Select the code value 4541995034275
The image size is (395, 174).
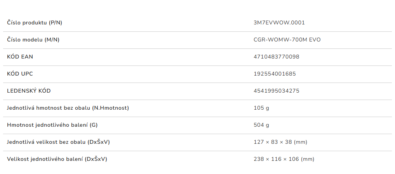click(276, 91)
